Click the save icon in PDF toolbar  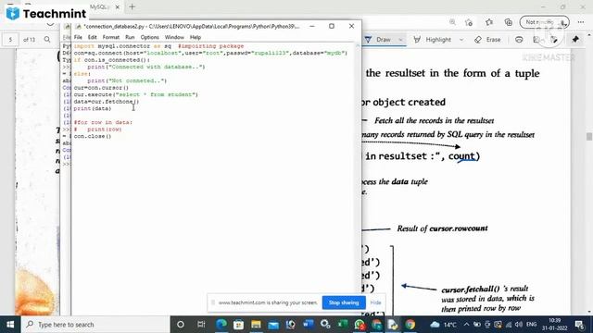pos(536,40)
